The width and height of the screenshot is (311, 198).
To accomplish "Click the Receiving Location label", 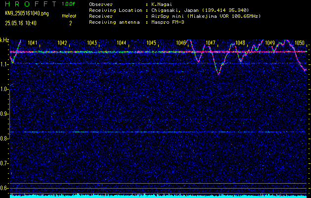I will click(116, 10).
